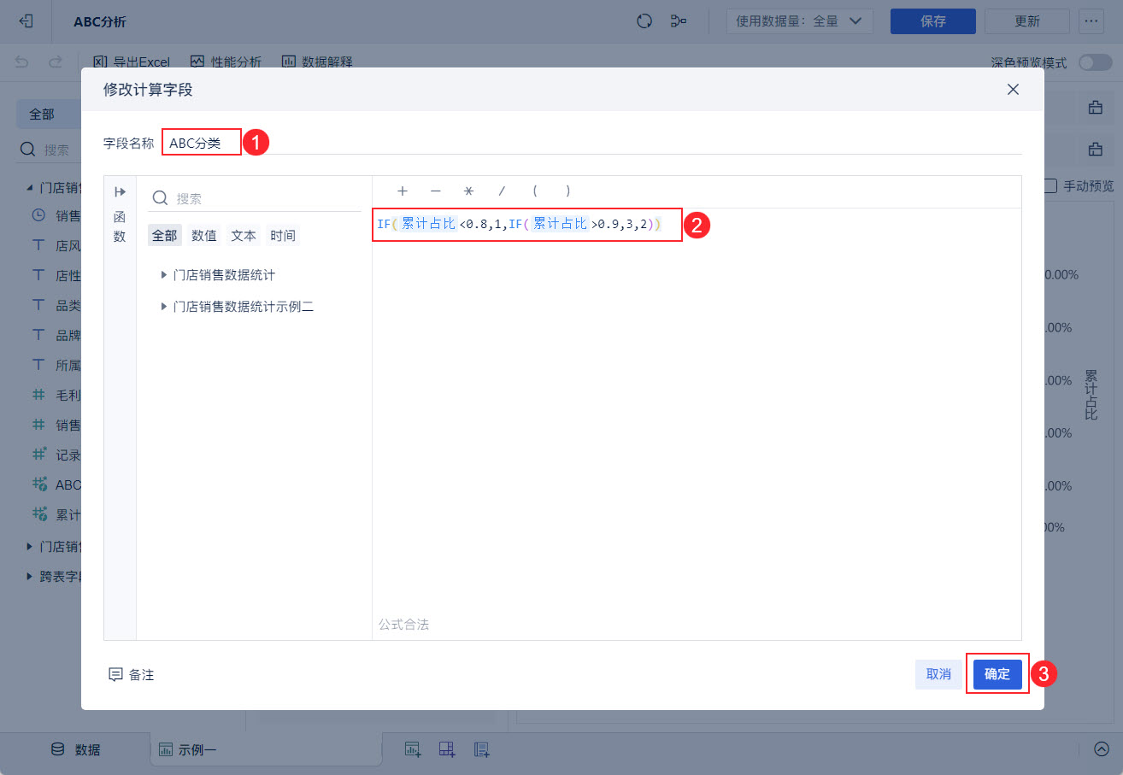Focus the 搜索 box in the dialog
1123x775 pixels.
pos(255,198)
